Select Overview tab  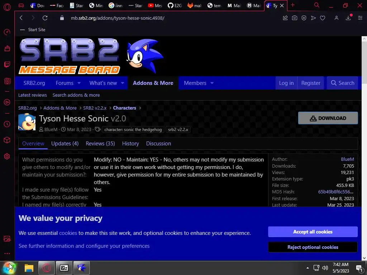[x=33, y=144]
